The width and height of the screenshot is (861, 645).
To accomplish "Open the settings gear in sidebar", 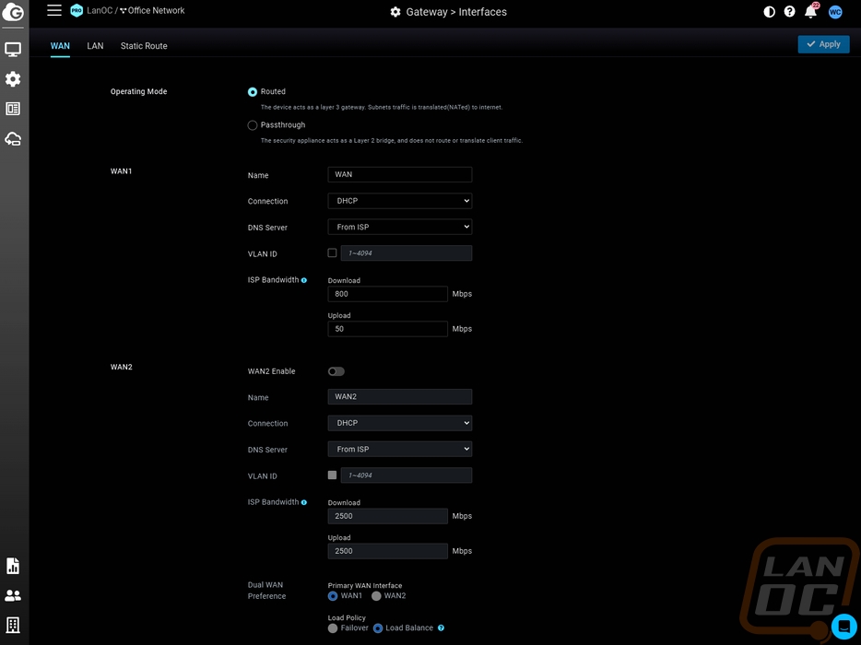I will 13,79.
